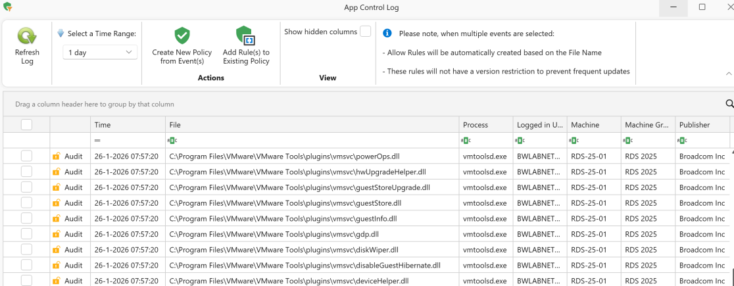Select the guestStoreUpgrade.dll file path cell
The width and height of the screenshot is (734, 286).
(312, 187)
